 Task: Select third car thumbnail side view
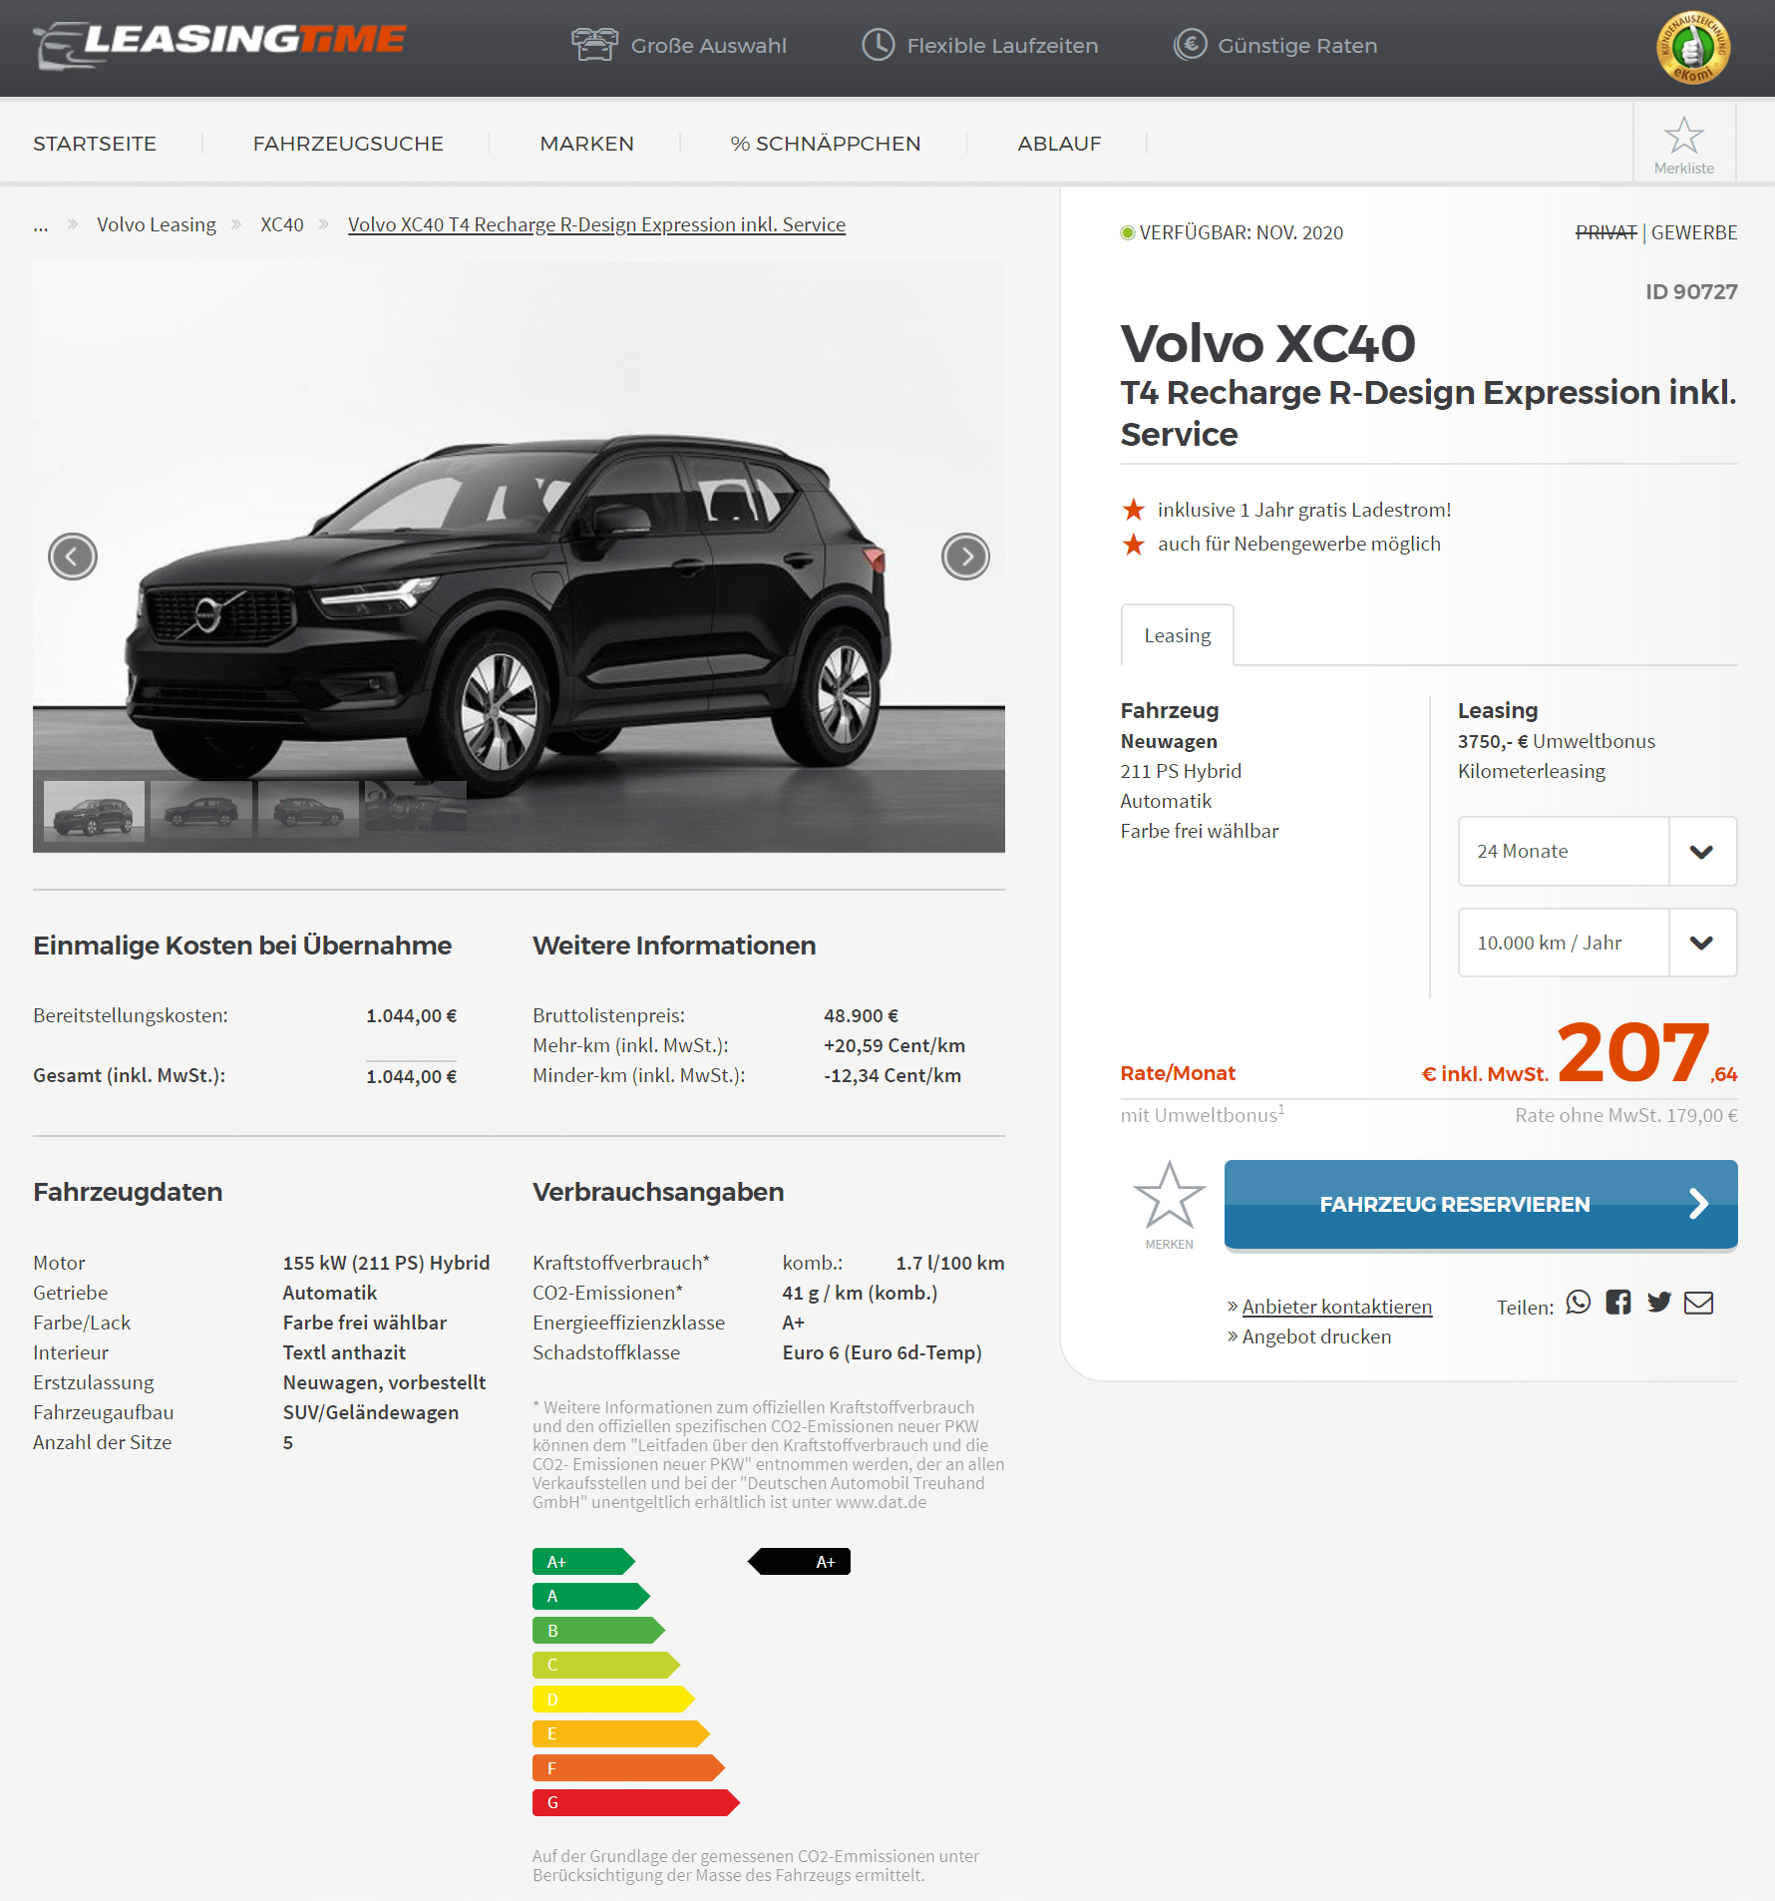coord(308,810)
